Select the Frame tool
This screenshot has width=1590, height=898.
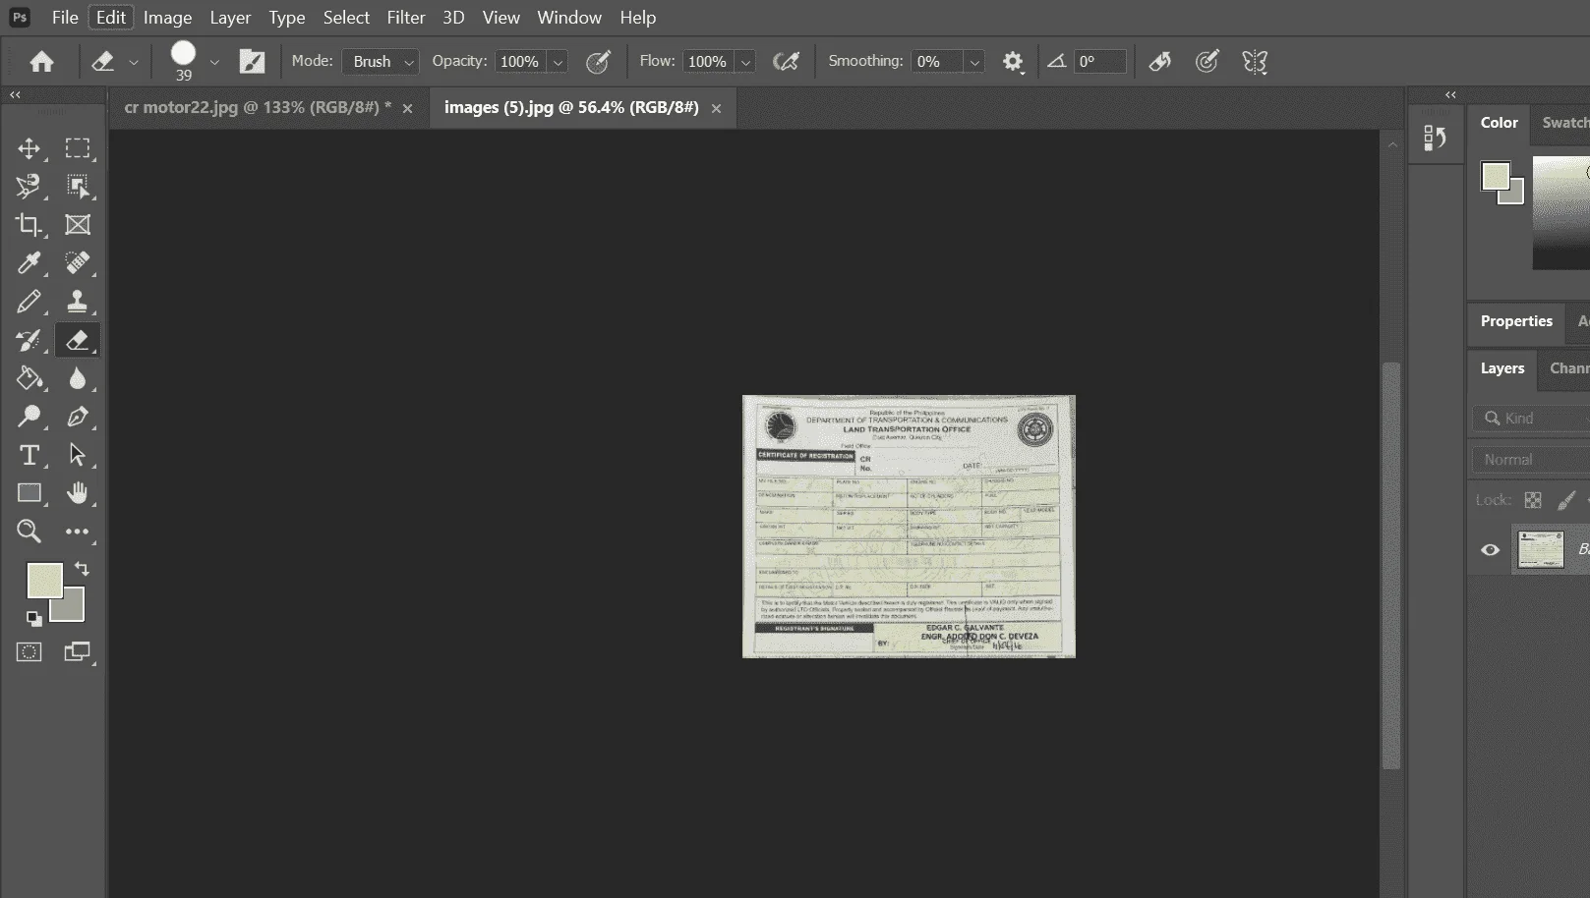tap(78, 225)
